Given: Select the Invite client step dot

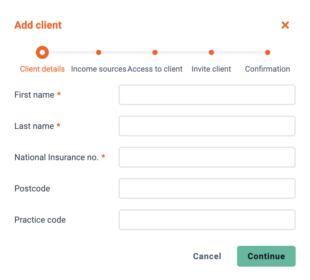Looking at the screenshot, I should click(211, 52).
